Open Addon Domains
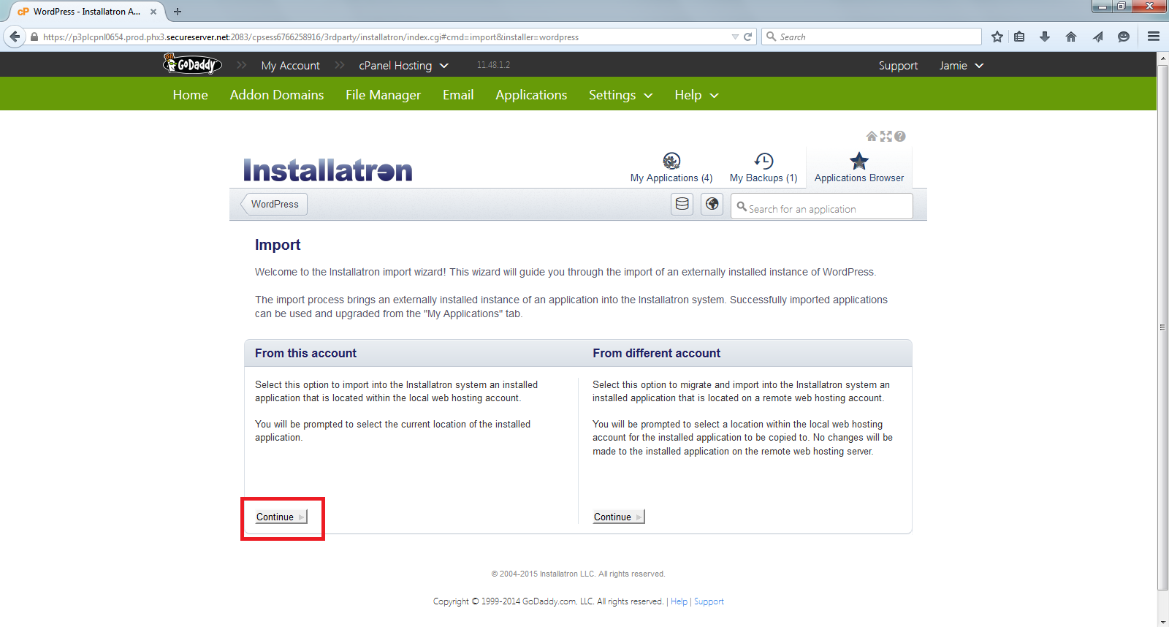The height and width of the screenshot is (627, 1169). 277,95
